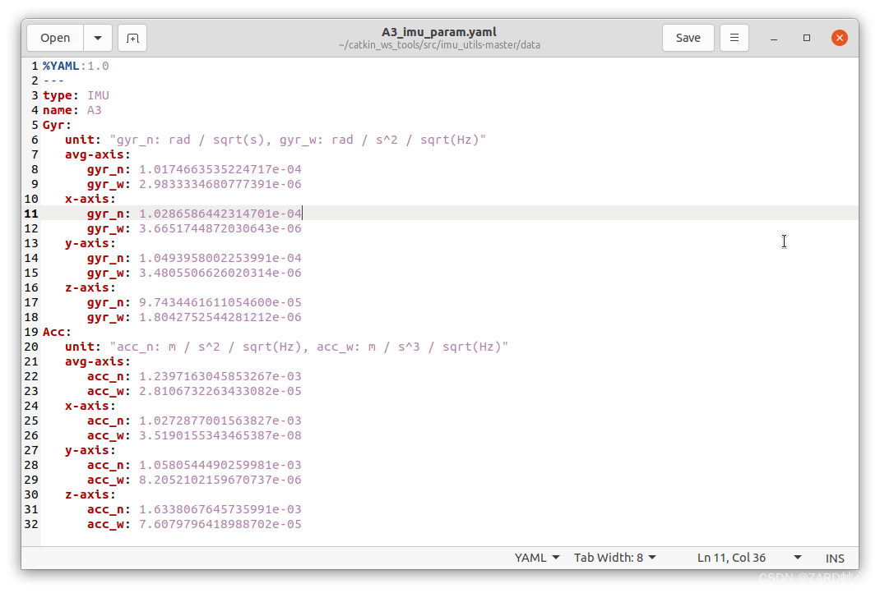Click the value 3.5190155343465387e-08

coord(220,435)
